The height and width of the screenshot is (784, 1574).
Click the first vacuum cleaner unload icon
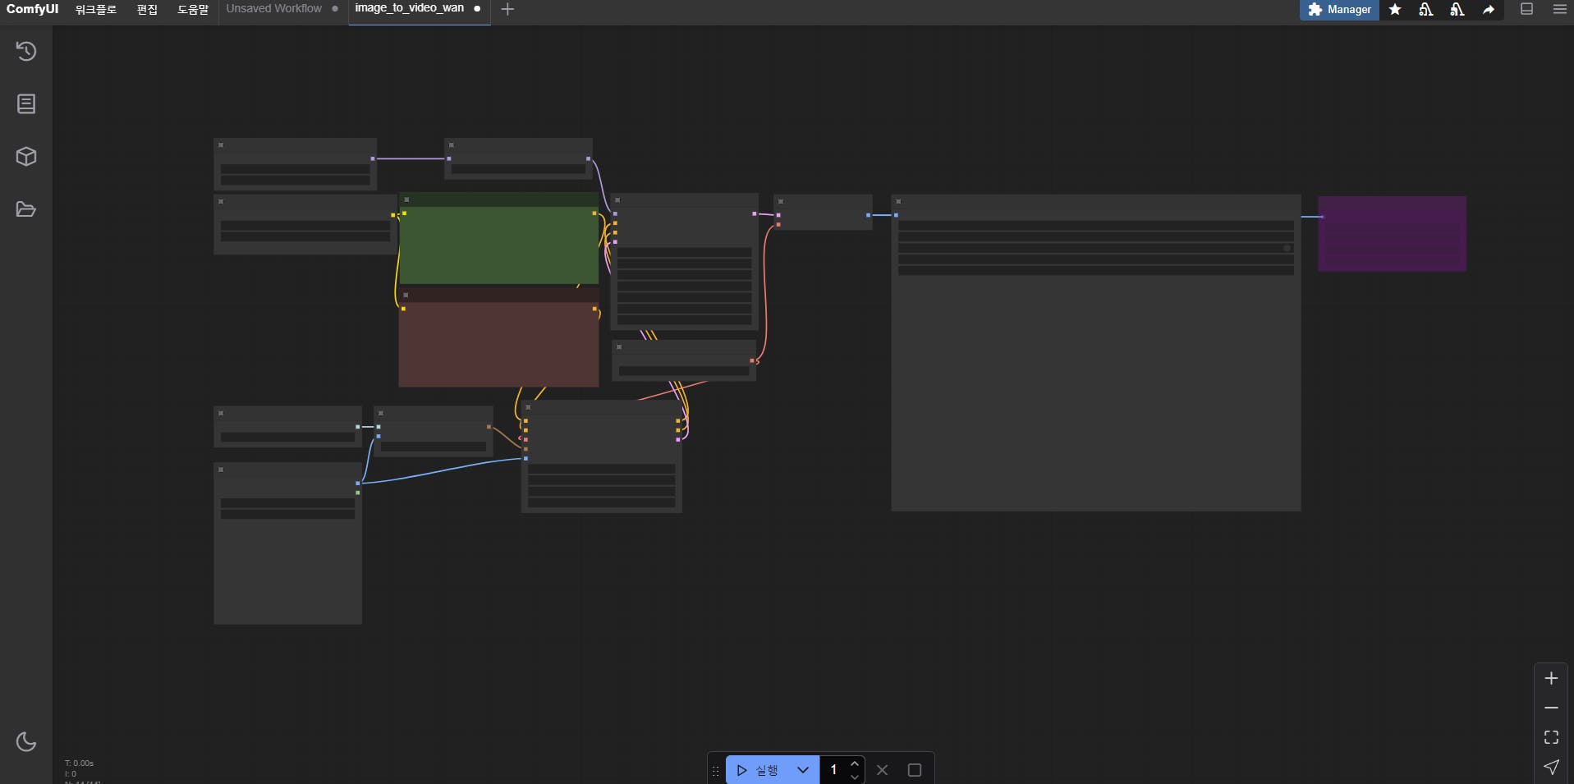1426,10
